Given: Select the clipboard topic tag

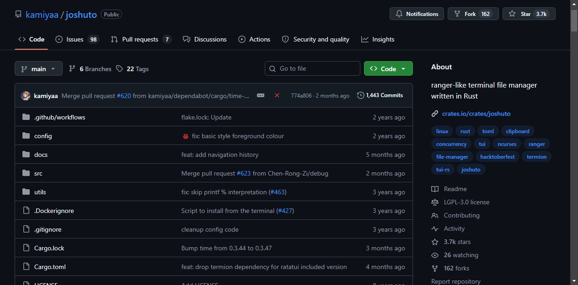Looking at the screenshot, I should pyautogui.click(x=518, y=131).
